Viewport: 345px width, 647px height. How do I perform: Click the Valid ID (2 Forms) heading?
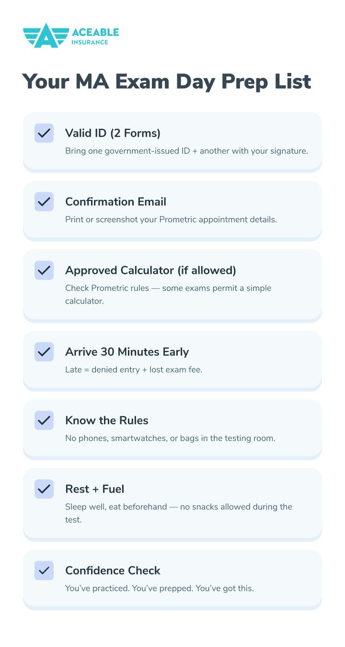click(x=113, y=133)
